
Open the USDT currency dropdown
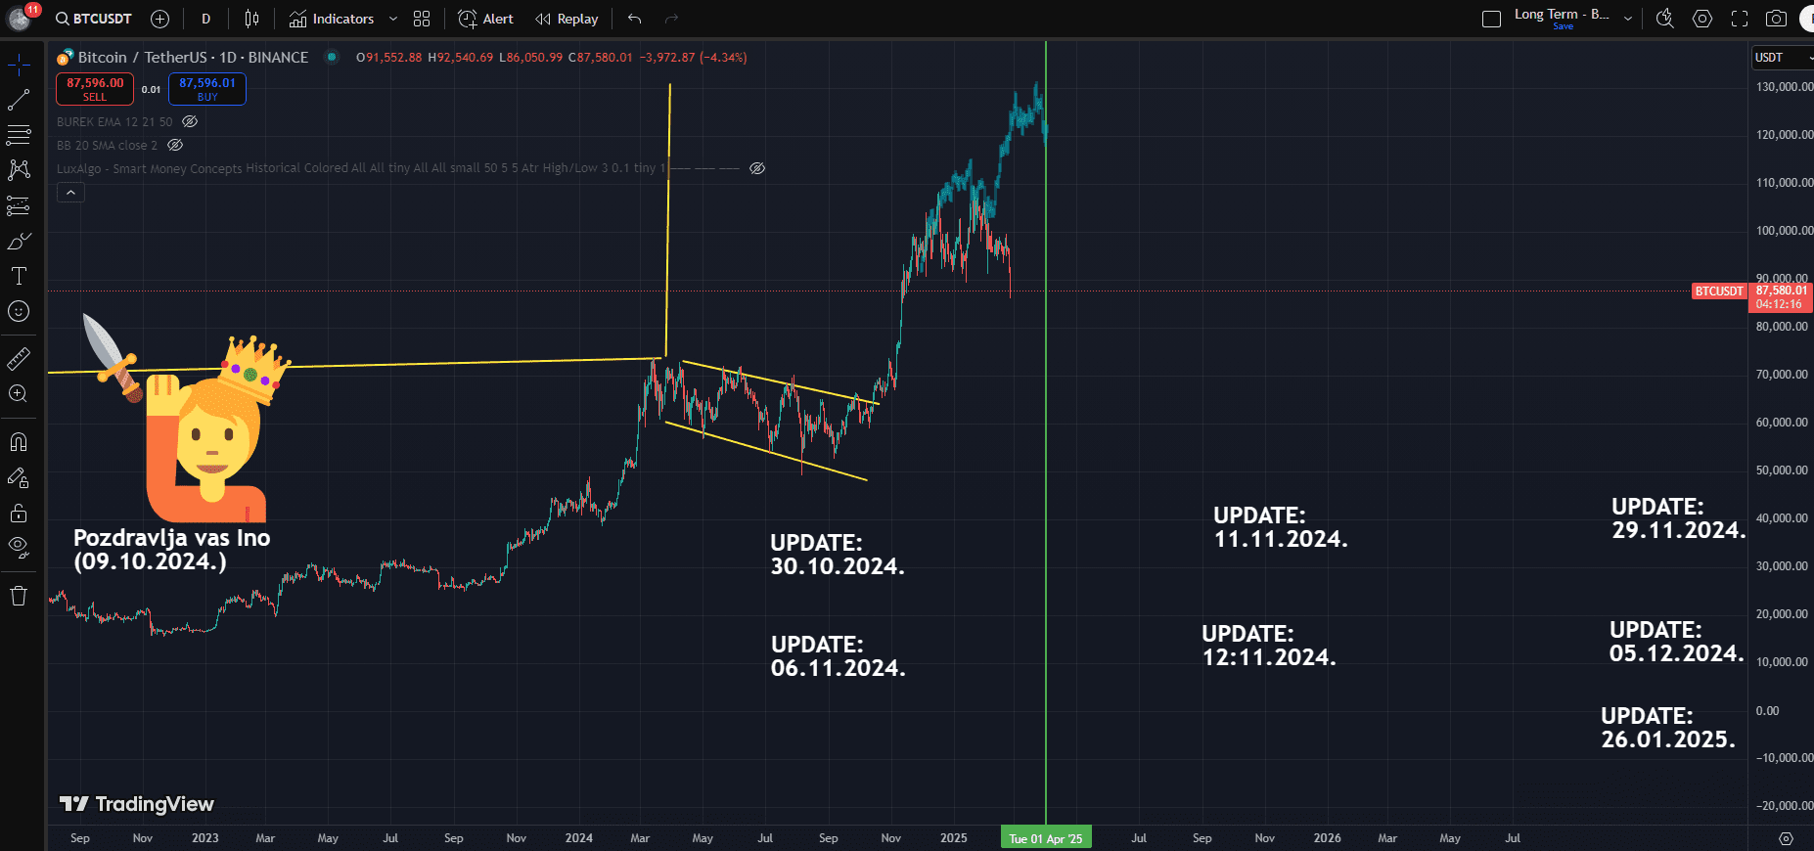(x=1782, y=58)
